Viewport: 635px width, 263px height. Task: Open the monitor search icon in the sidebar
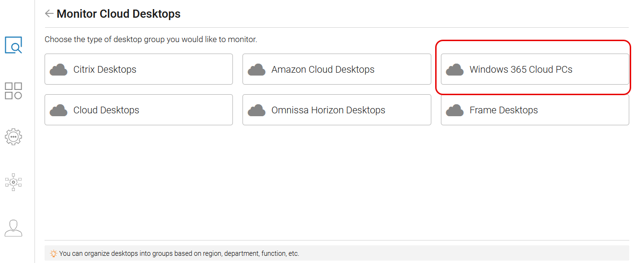13,45
